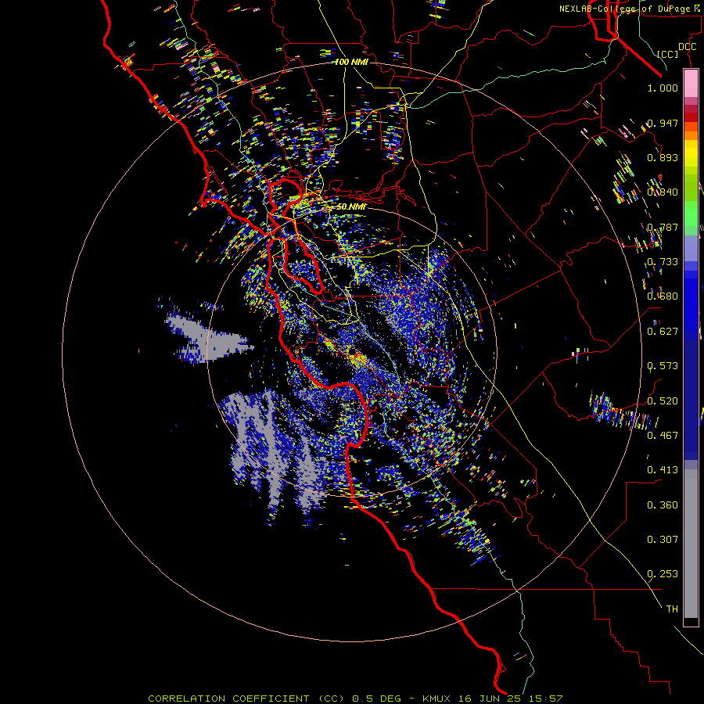This screenshot has width=704, height=704.
Task: Select the gray low-value segment of the color bar
Action: (x=691, y=544)
